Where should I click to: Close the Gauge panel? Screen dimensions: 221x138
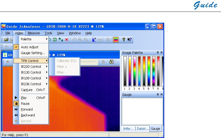click(162, 95)
